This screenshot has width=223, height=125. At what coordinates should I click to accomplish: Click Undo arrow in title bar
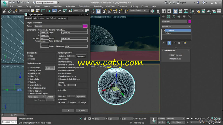click(x=22, y=2)
